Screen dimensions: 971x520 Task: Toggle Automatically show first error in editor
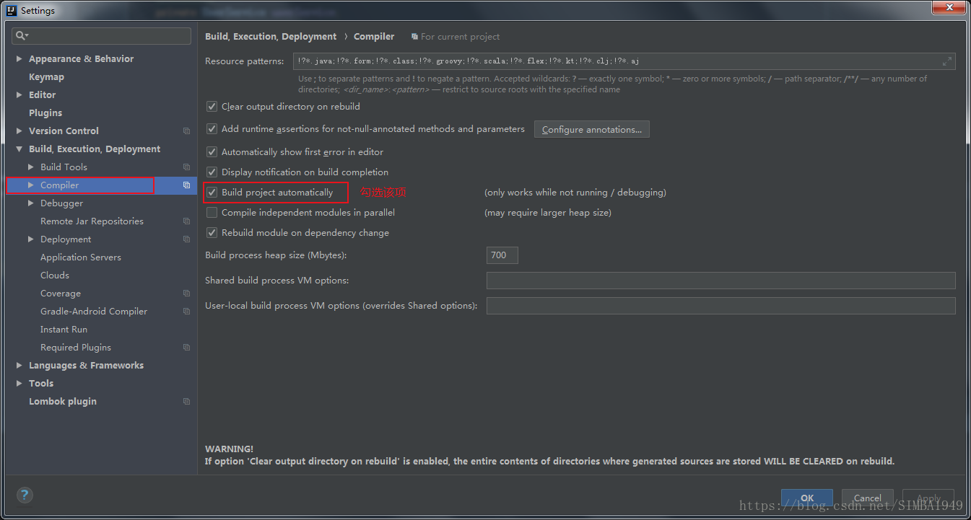click(212, 152)
